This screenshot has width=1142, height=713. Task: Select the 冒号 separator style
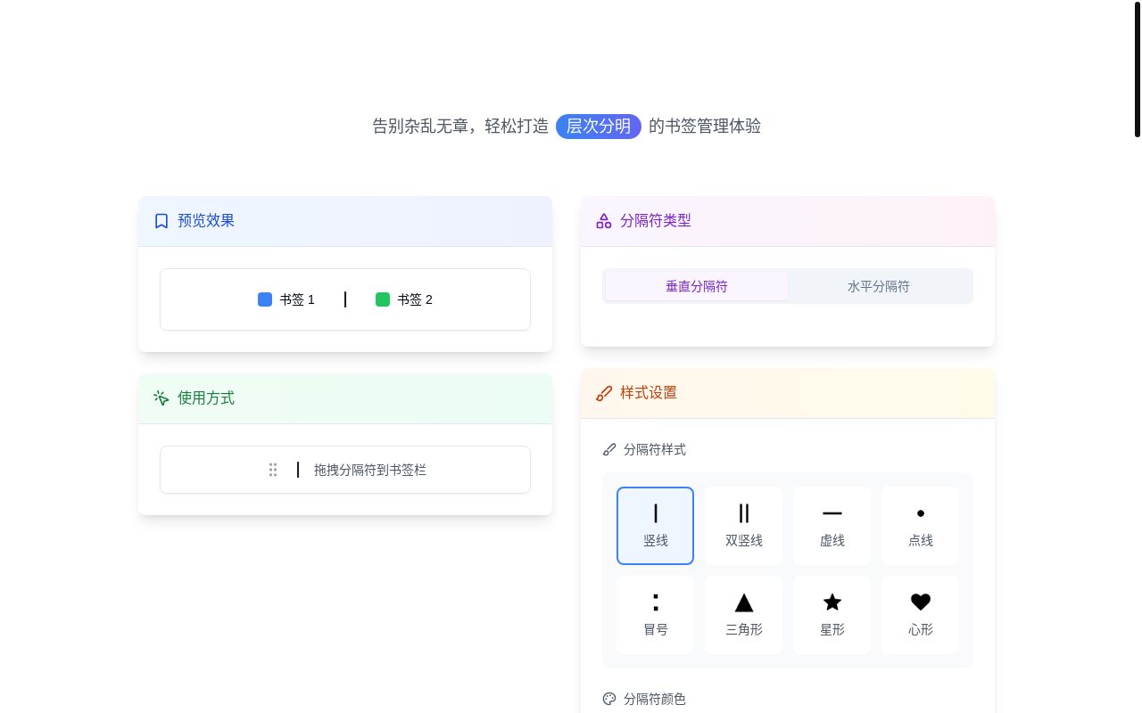click(x=656, y=615)
